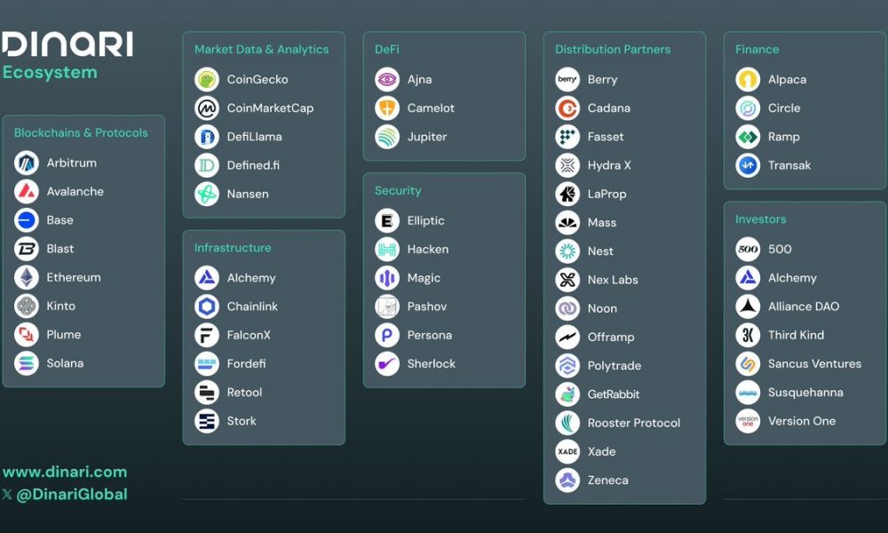888x533 pixels.
Task: Click the Avalanche red logo icon
Action: pos(26,192)
